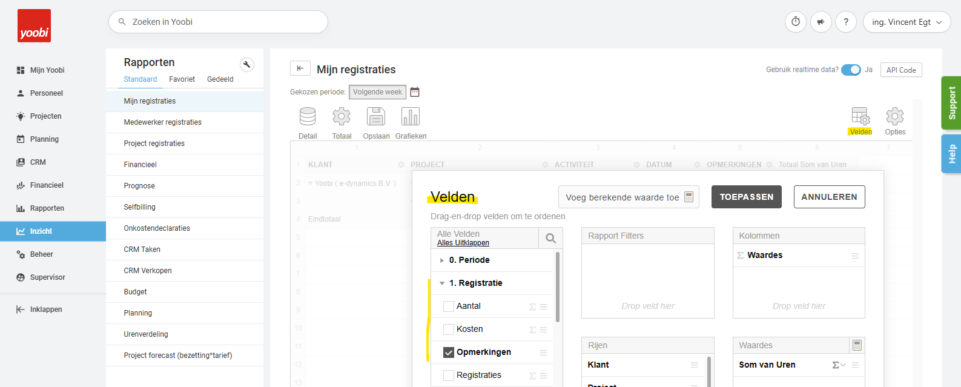Open the announcements megaphone icon
This screenshot has height=387, width=961.
(821, 22)
